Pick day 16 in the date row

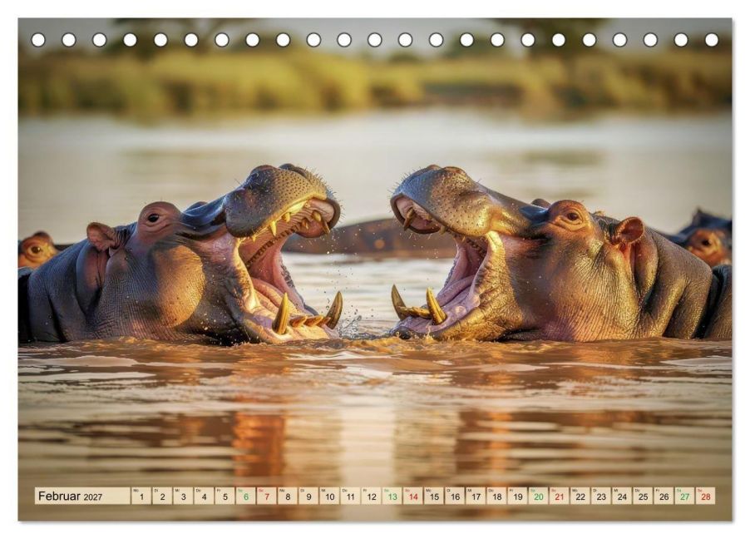455,496
